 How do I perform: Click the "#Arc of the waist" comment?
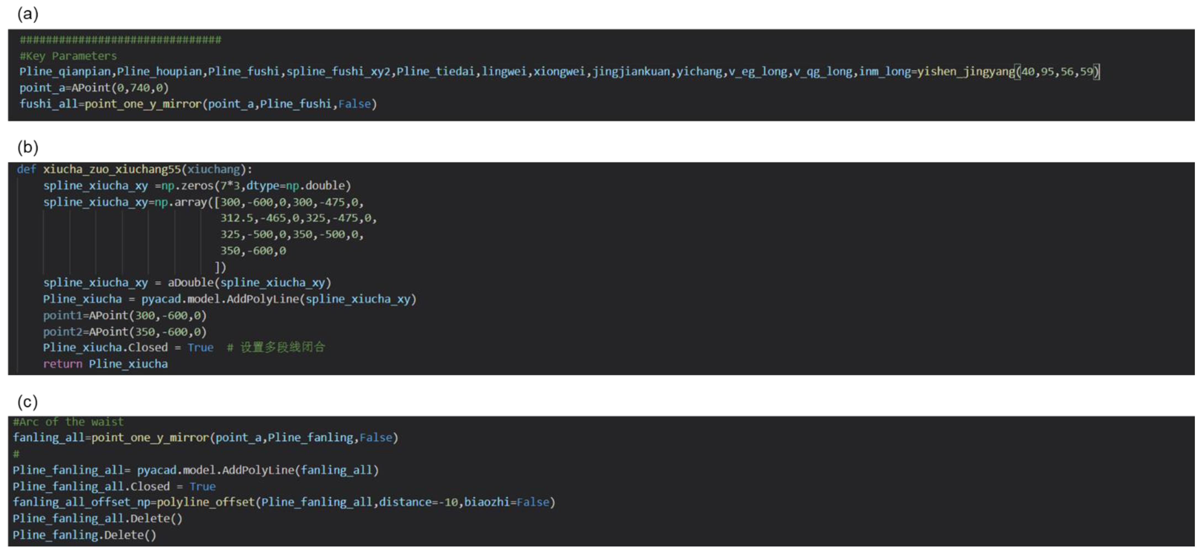[68, 422]
